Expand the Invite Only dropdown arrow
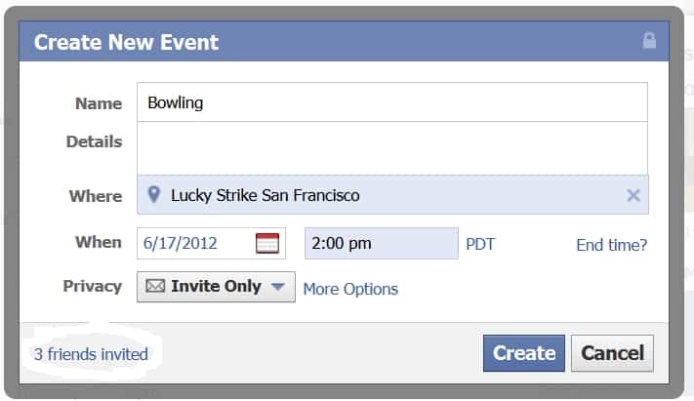 [x=277, y=287]
